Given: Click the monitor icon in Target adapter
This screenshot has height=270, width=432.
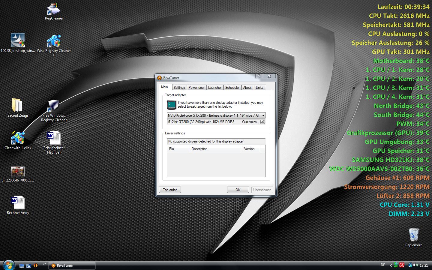Looking at the screenshot, I should pyautogui.click(x=171, y=105).
